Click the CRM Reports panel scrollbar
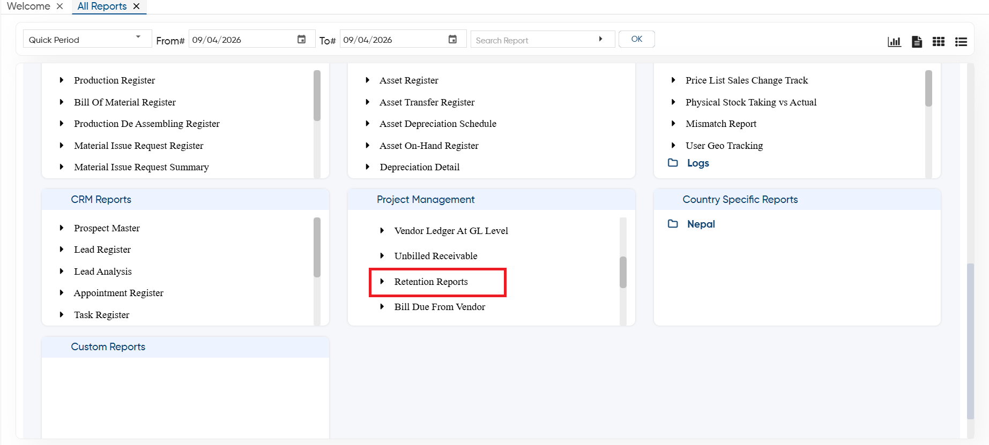This screenshot has height=445, width=989. [317, 247]
